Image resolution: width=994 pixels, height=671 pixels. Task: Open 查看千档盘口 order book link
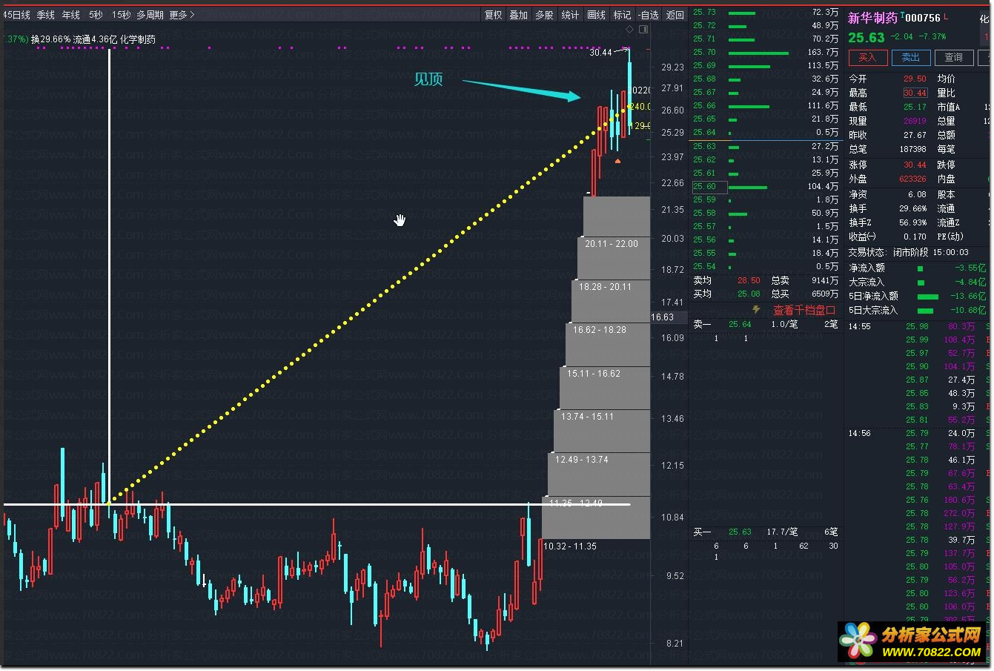tap(804, 311)
